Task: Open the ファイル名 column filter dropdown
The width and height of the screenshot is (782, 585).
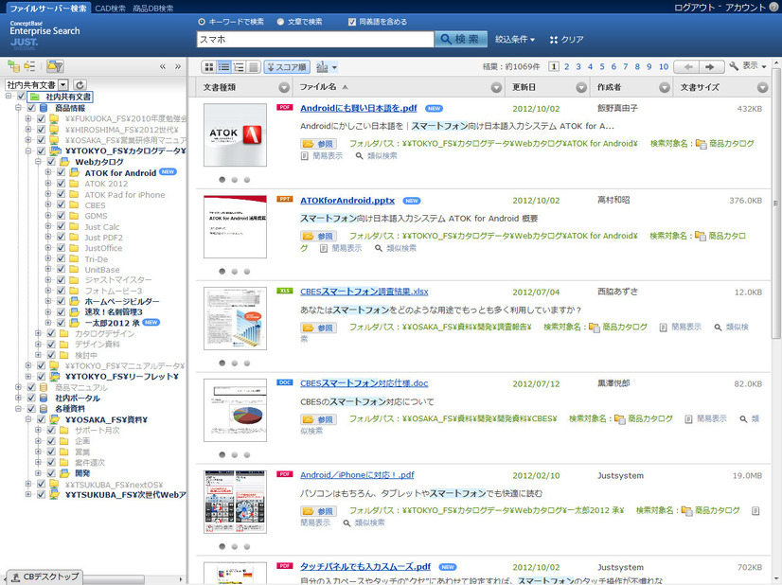Action: 496,88
